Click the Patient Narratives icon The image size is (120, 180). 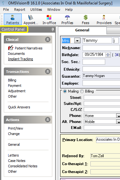11,48
